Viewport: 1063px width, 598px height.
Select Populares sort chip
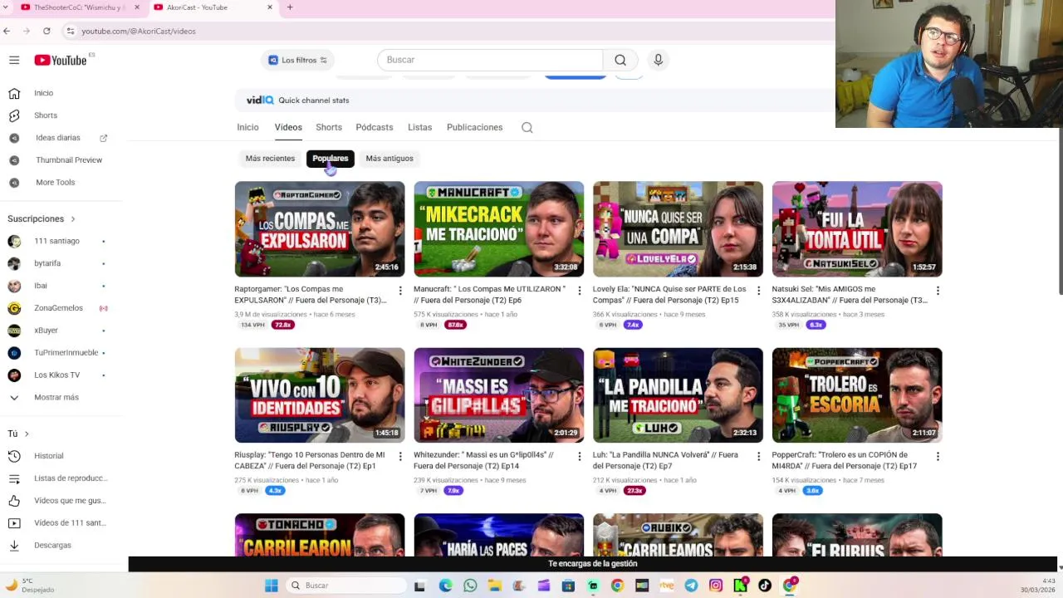coord(331,159)
